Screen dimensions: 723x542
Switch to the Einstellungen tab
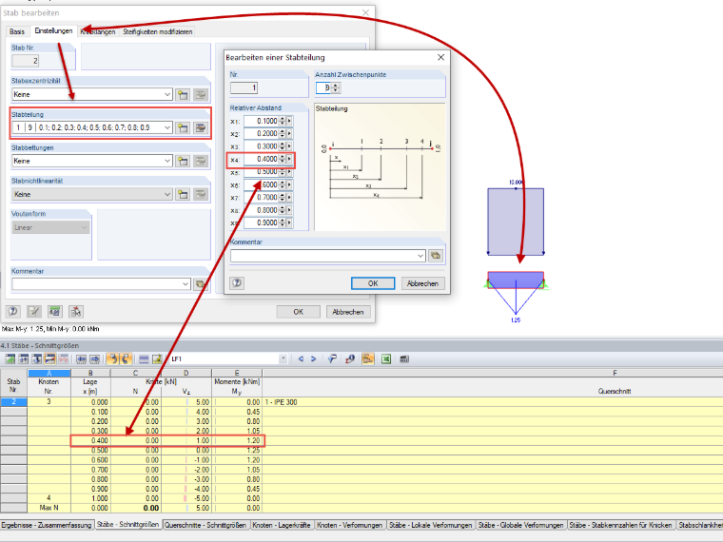click(x=53, y=30)
